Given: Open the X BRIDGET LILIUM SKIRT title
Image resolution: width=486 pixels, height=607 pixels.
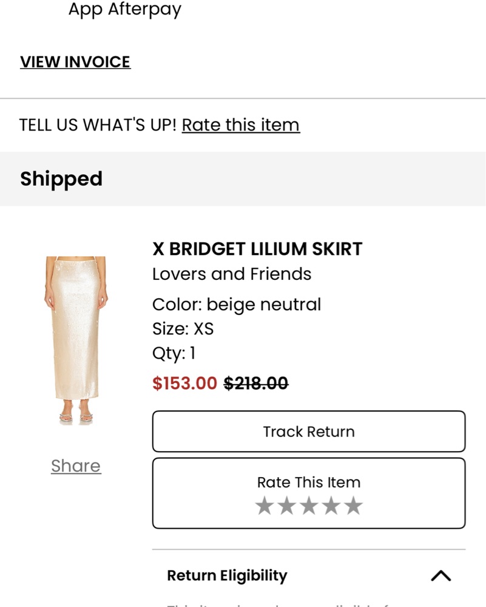Looking at the screenshot, I should pyautogui.click(x=257, y=249).
